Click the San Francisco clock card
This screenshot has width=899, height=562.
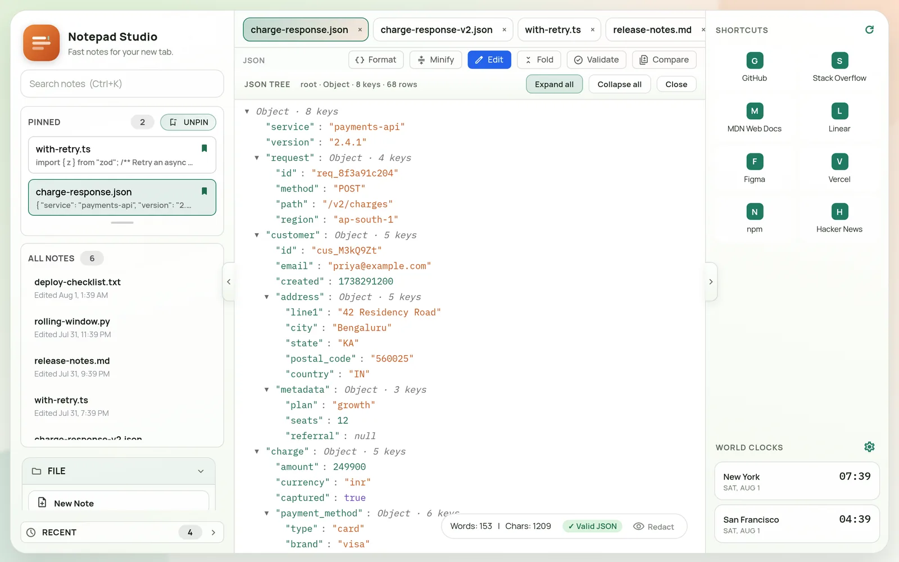(797, 524)
